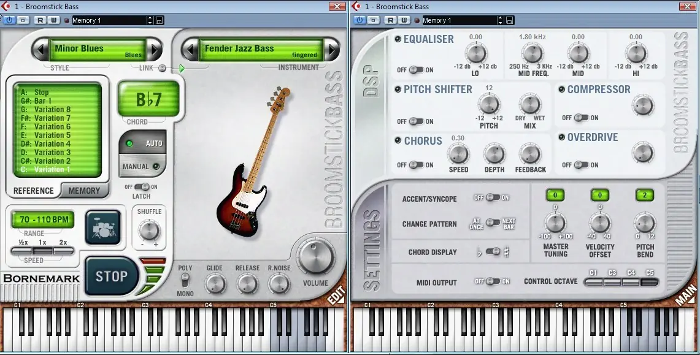700x355 pixels.
Task: Click the bypass icon in left window toolbar
Action: tap(23, 20)
